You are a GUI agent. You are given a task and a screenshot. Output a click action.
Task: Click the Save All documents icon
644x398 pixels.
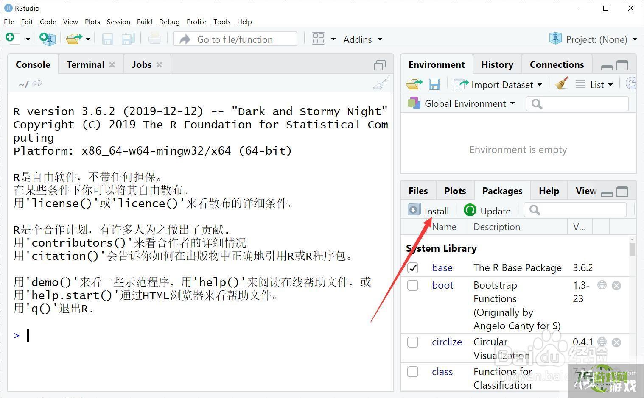tap(128, 39)
